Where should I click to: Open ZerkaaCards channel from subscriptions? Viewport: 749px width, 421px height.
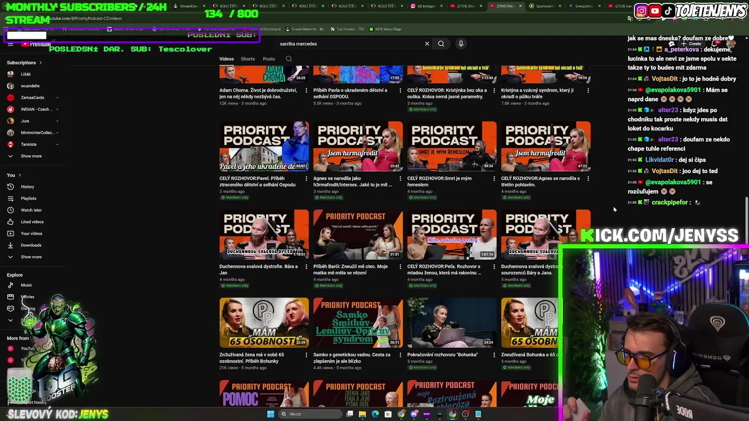32,98
